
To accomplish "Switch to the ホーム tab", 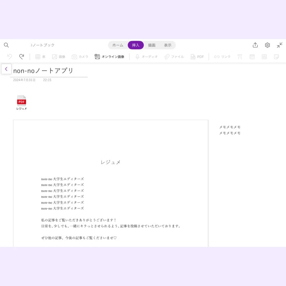I will 118,45.
